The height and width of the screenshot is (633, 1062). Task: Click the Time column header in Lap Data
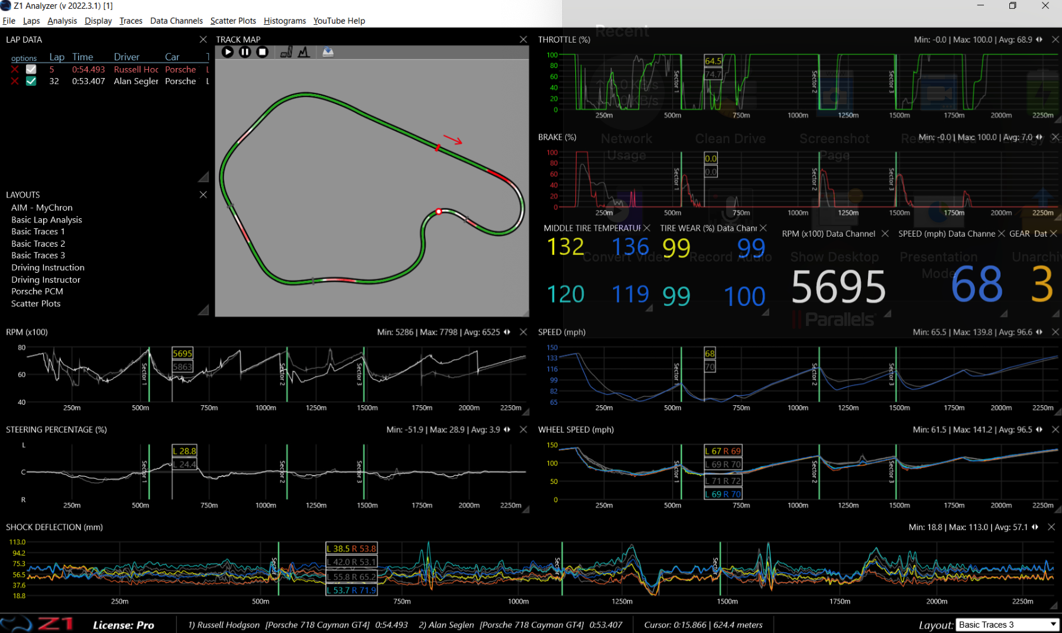[83, 57]
